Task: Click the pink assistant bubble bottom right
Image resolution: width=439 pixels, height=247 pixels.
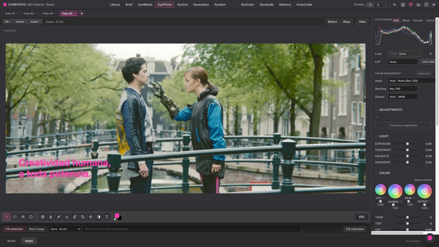Action: (x=430, y=238)
